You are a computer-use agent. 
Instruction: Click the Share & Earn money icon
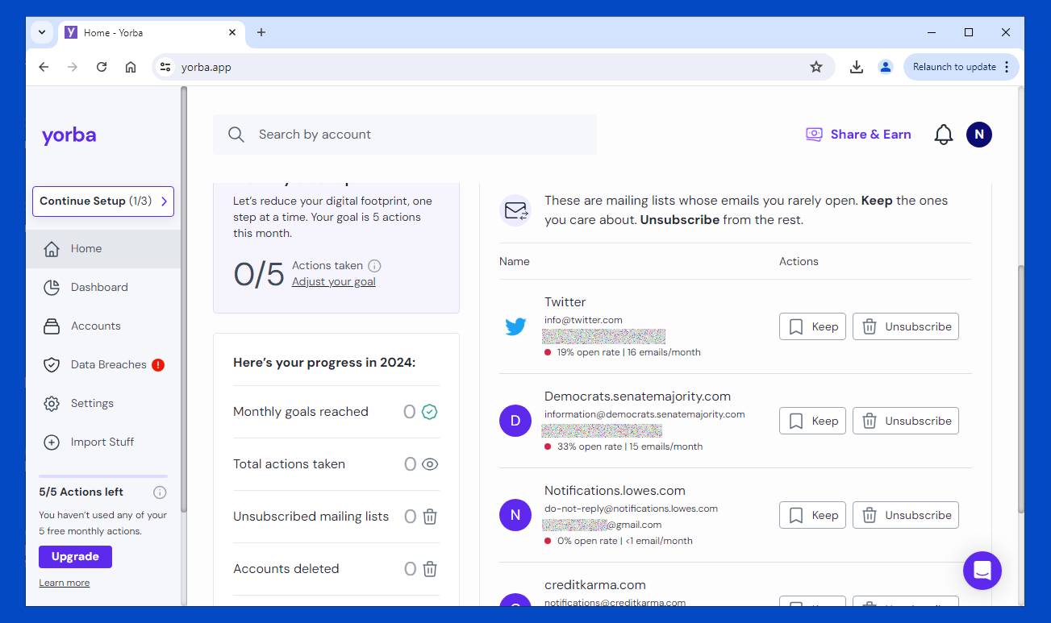coord(814,135)
